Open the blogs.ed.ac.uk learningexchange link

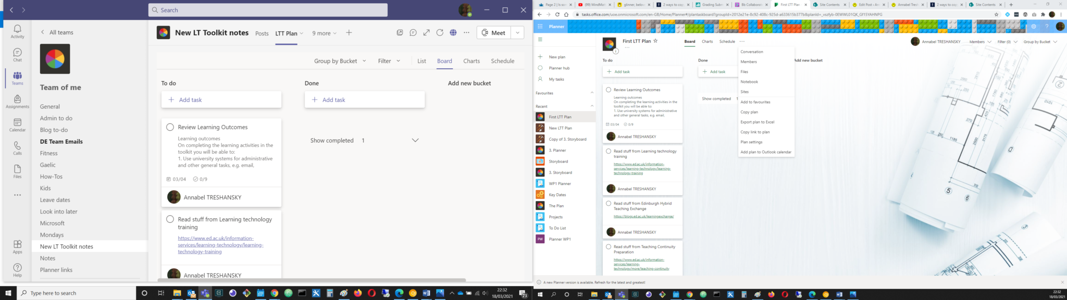pos(643,216)
